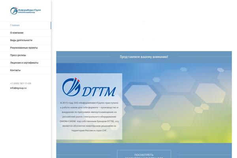Click email info@iigroup.ru

(18, 88)
